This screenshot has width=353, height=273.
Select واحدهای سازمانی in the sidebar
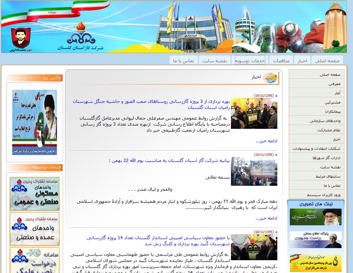[317, 121]
